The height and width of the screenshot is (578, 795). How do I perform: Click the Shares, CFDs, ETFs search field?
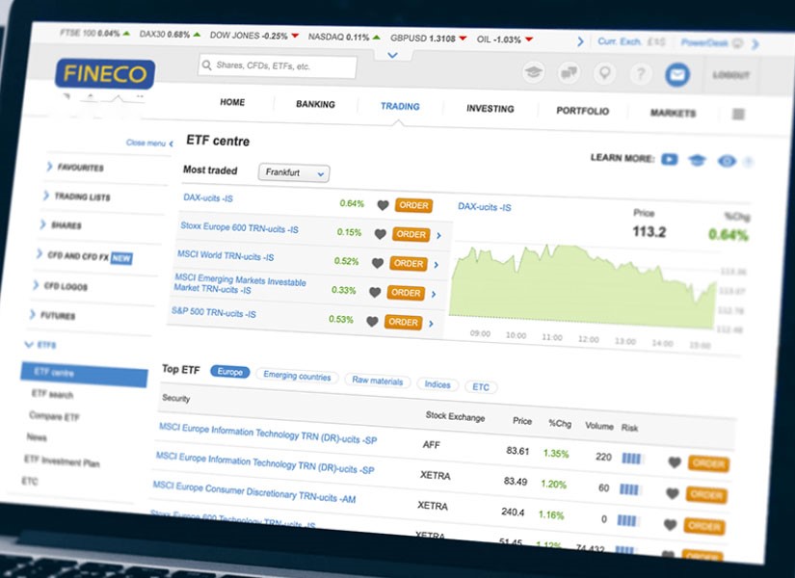coord(278,66)
